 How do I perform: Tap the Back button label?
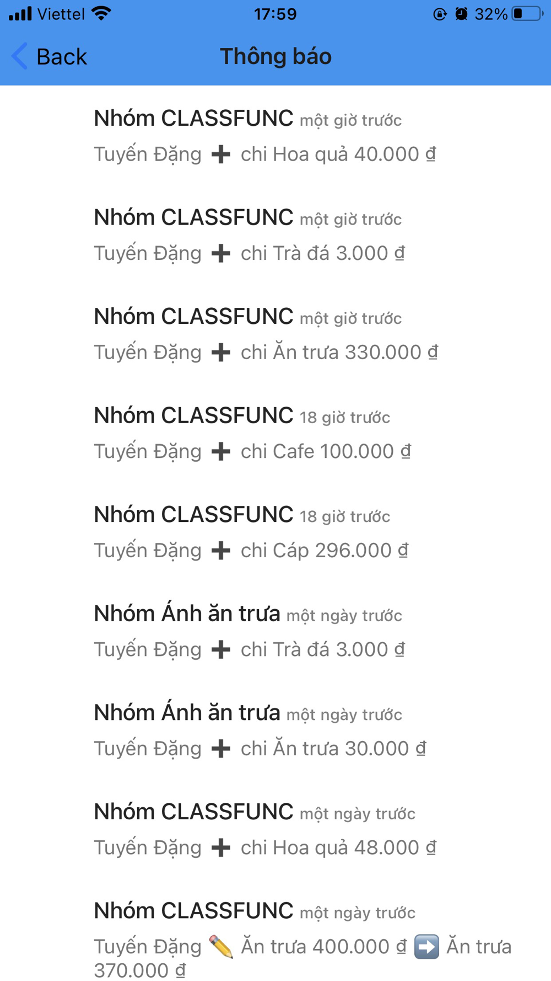pos(62,57)
